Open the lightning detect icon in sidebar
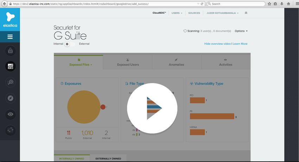The image size is (299, 162). point(10,98)
